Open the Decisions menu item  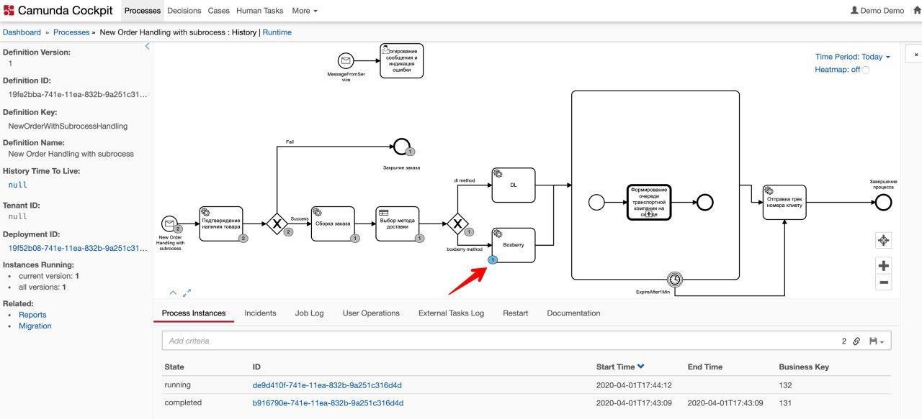click(184, 11)
